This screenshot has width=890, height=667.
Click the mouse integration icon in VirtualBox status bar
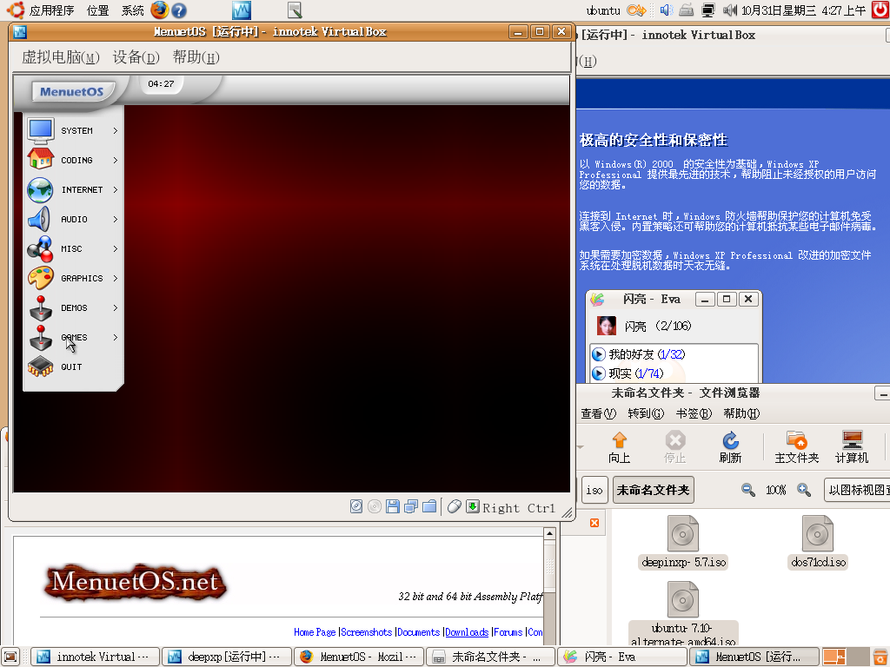coord(454,506)
